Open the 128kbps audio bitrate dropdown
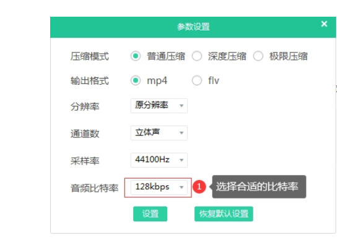 [159, 187]
